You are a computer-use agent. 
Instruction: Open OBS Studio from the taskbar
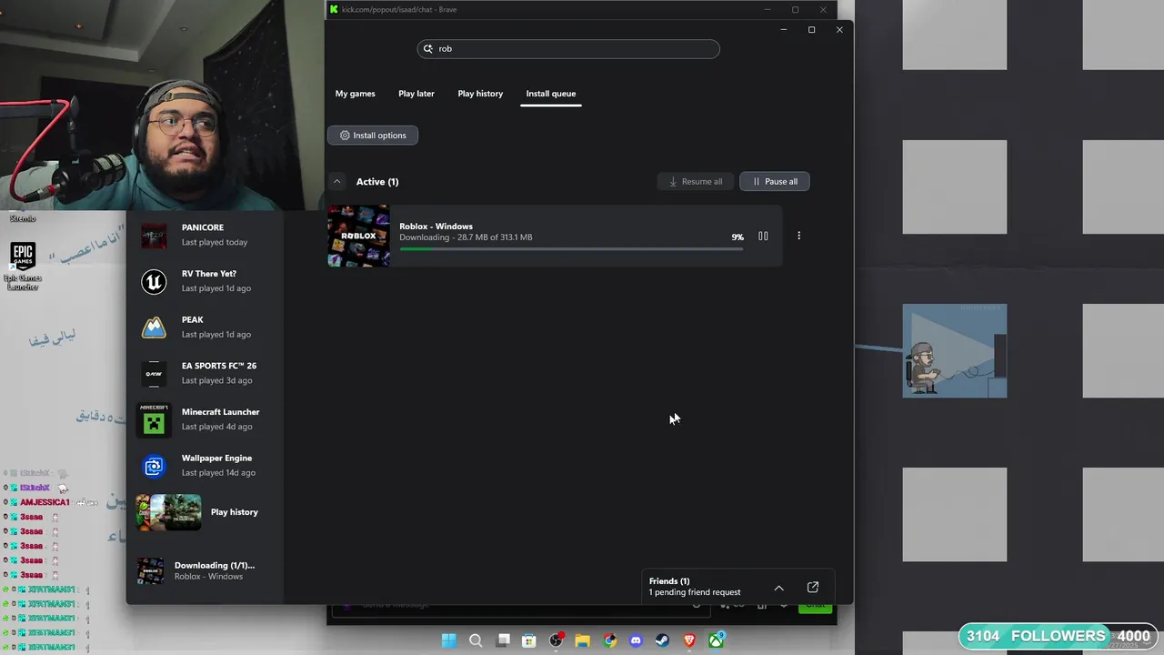point(556,640)
